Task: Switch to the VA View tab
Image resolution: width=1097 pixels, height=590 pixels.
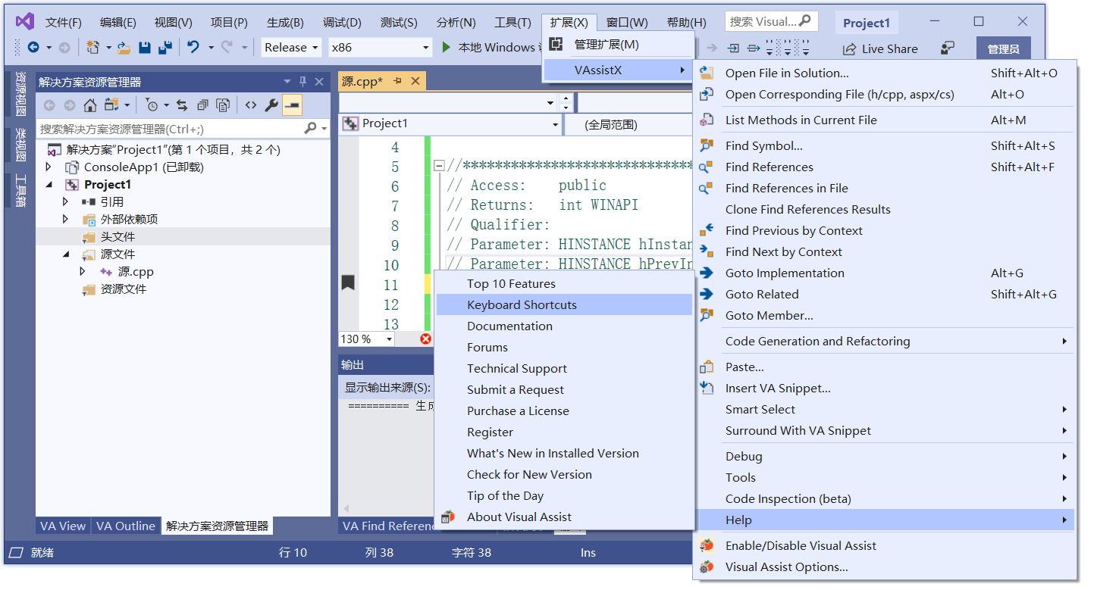Action: (63, 526)
